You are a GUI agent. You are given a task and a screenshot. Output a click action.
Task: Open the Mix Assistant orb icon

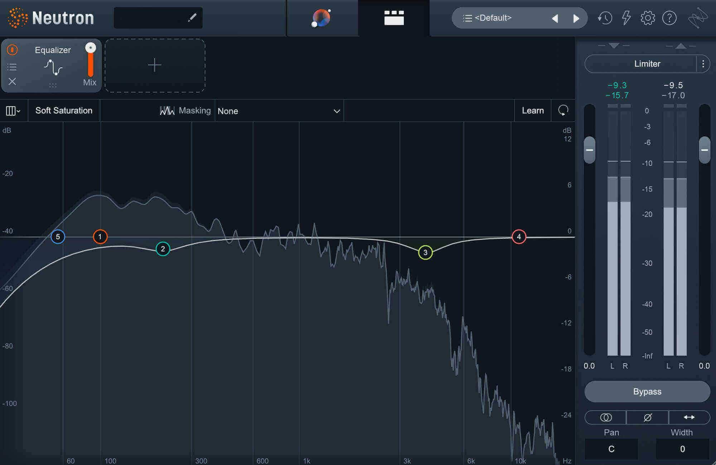click(321, 18)
